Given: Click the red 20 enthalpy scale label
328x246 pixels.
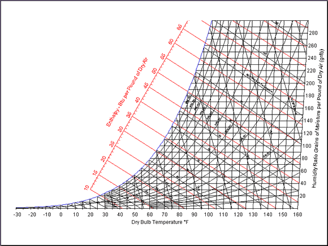Looking at the screenshot, I should coord(103,159).
